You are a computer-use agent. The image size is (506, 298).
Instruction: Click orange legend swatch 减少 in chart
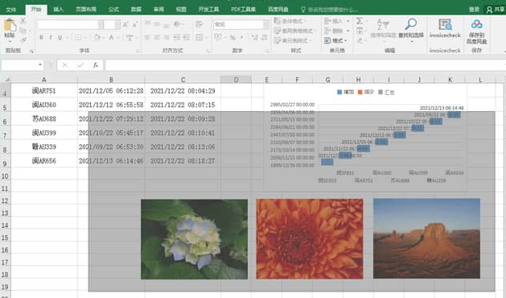(360, 92)
